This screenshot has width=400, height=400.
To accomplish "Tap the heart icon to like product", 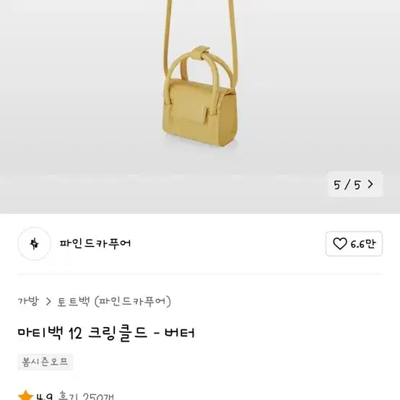I will point(340,243).
